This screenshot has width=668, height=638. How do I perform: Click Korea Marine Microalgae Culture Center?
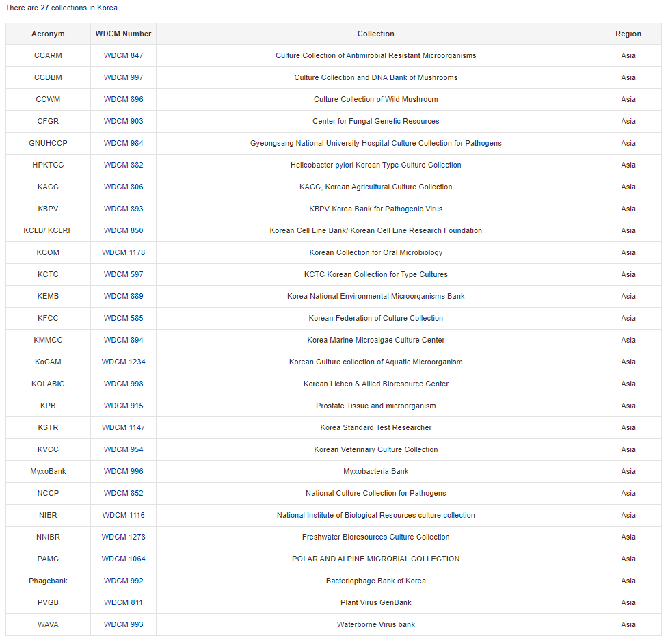pyautogui.click(x=376, y=340)
